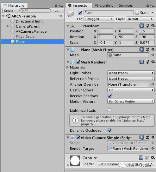Click the Position Z field
This screenshot has height=172, width=156.
[147, 31]
